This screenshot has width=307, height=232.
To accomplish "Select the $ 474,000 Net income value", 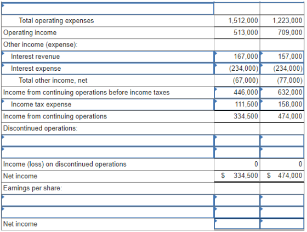I will point(285,176).
